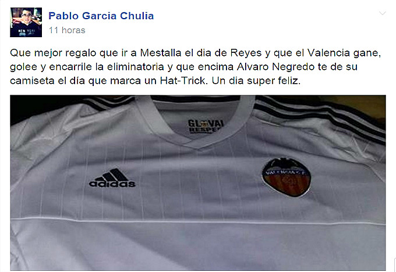Open Pablo Garcia Chulia's profile picture
The width and height of the screenshot is (396, 272).
[x=26, y=23]
